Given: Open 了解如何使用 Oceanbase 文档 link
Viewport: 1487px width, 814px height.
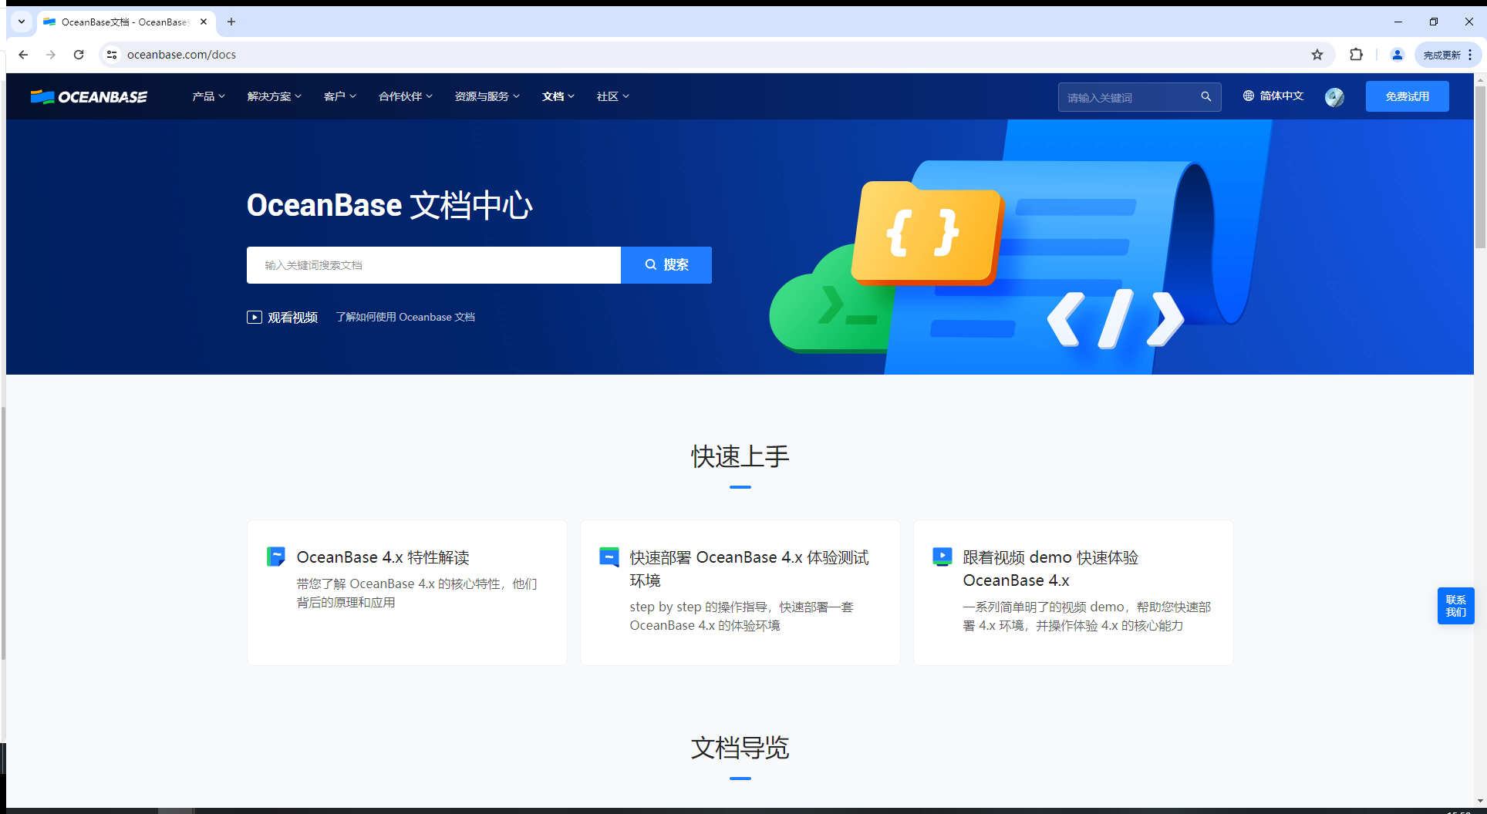Looking at the screenshot, I should [x=405, y=317].
